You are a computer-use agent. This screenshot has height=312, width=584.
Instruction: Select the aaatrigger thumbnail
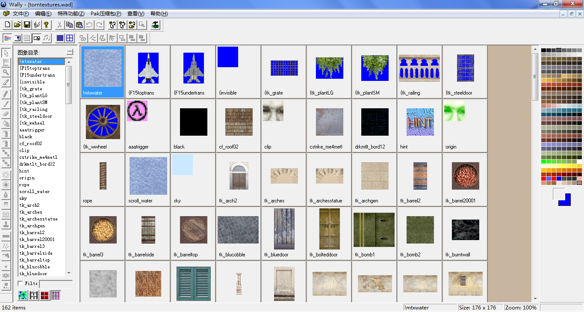(x=148, y=125)
